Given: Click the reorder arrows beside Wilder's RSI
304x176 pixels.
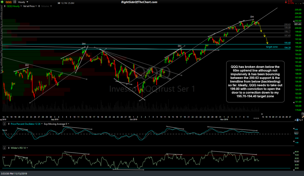Looking at the screenshot, I should click(x=9, y=148).
